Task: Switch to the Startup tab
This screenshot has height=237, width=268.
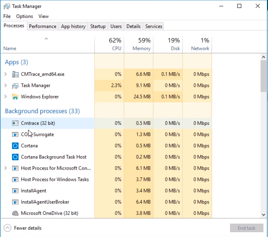Action: [98, 26]
